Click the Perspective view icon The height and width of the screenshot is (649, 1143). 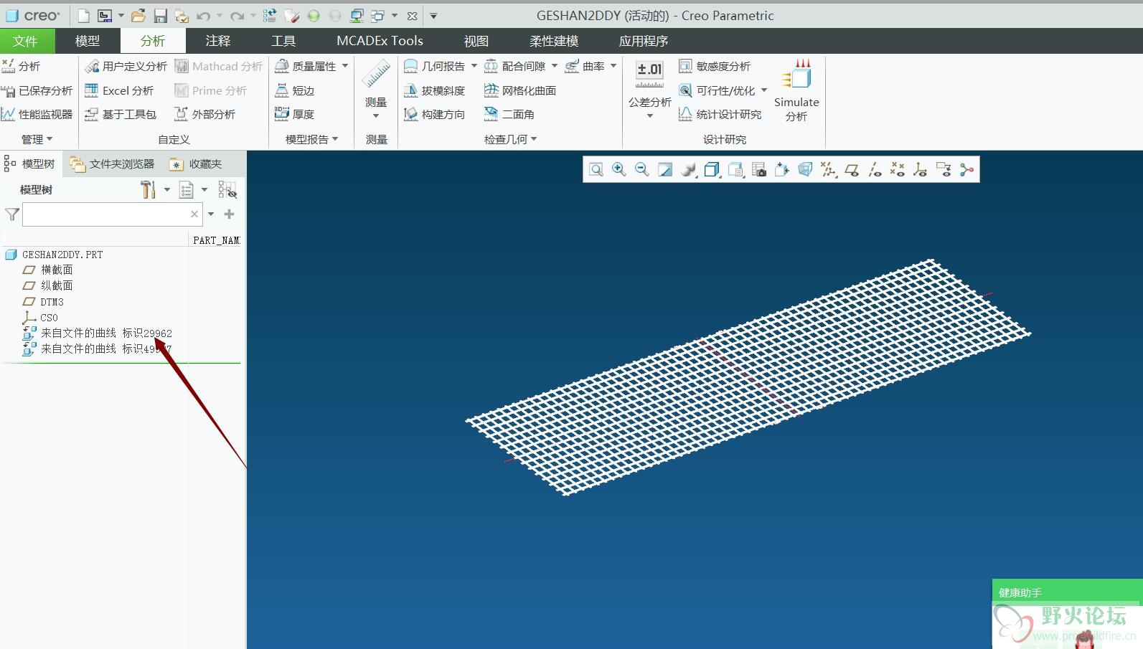pos(805,169)
